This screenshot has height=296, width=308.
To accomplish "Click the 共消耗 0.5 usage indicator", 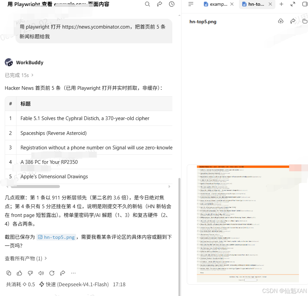I will point(21,285).
